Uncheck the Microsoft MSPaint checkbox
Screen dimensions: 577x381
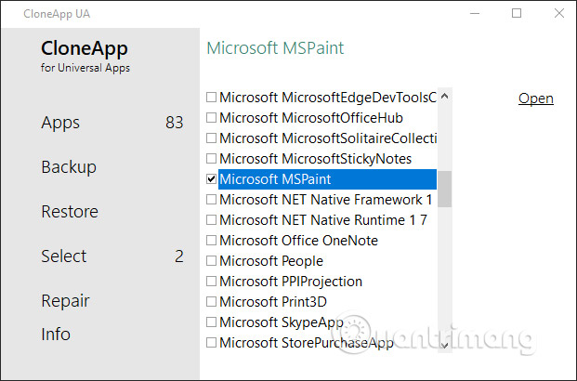(x=211, y=179)
